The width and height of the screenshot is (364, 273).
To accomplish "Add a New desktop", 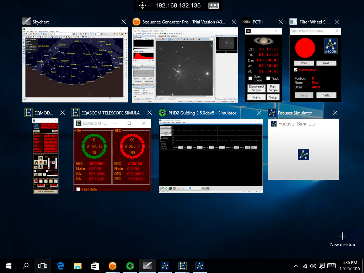I will [343, 240].
